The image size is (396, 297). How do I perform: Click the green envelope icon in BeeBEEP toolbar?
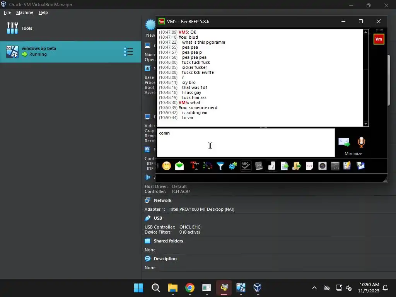pyautogui.click(x=179, y=166)
